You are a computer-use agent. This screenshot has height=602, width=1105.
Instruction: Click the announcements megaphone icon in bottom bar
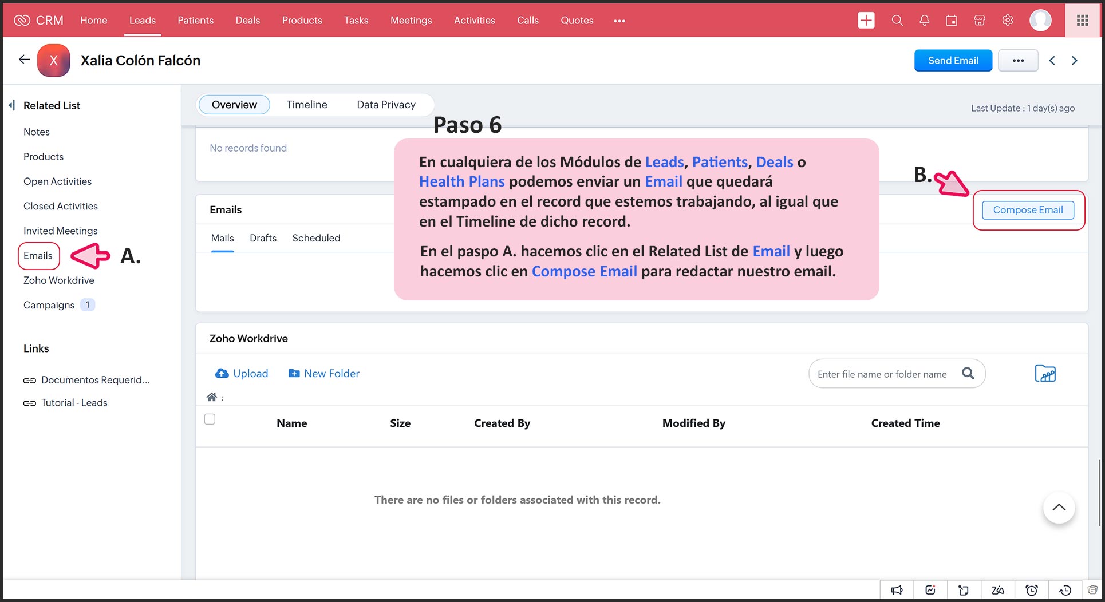tap(897, 590)
